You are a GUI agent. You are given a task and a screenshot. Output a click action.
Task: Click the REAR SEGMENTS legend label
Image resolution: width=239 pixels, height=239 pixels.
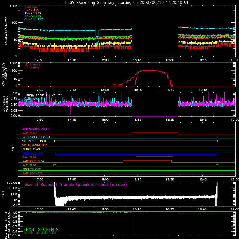pyautogui.click(x=40, y=233)
